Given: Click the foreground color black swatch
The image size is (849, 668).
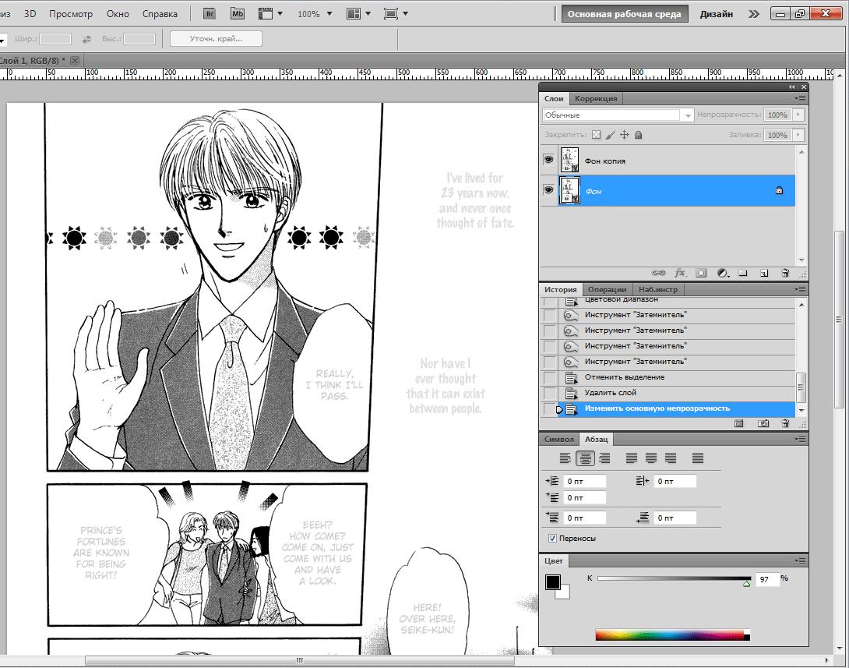Looking at the screenshot, I should 552,581.
